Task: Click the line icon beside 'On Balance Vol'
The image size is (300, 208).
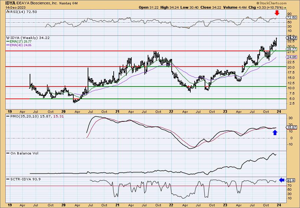Action: tap(8, 153)
